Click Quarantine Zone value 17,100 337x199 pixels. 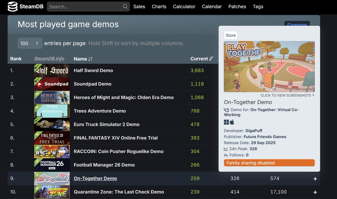click(279, 192)
